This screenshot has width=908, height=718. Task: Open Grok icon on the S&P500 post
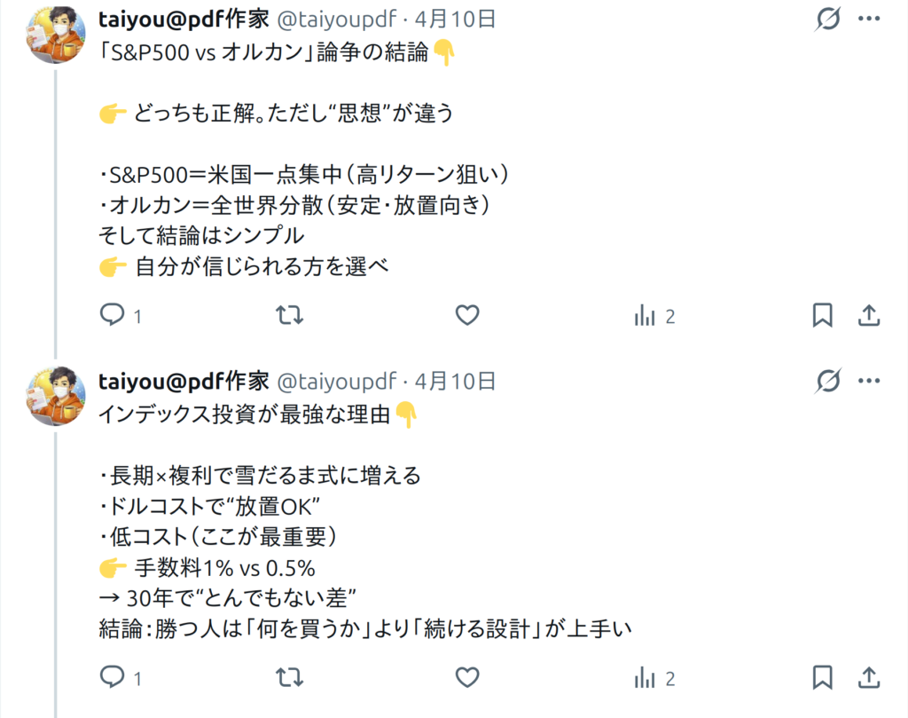828,19
